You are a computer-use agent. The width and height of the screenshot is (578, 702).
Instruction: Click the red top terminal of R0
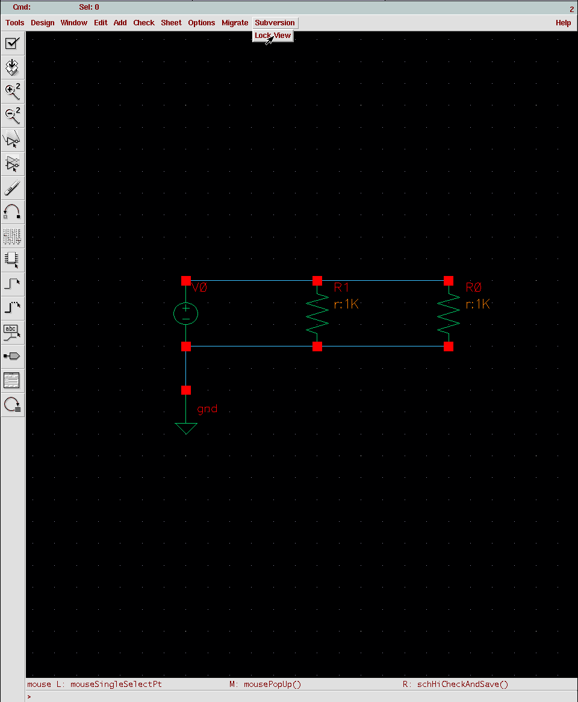click(449, 281)
